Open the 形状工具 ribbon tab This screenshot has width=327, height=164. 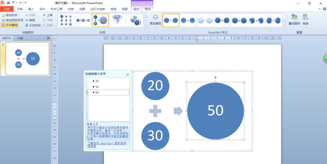57,9
